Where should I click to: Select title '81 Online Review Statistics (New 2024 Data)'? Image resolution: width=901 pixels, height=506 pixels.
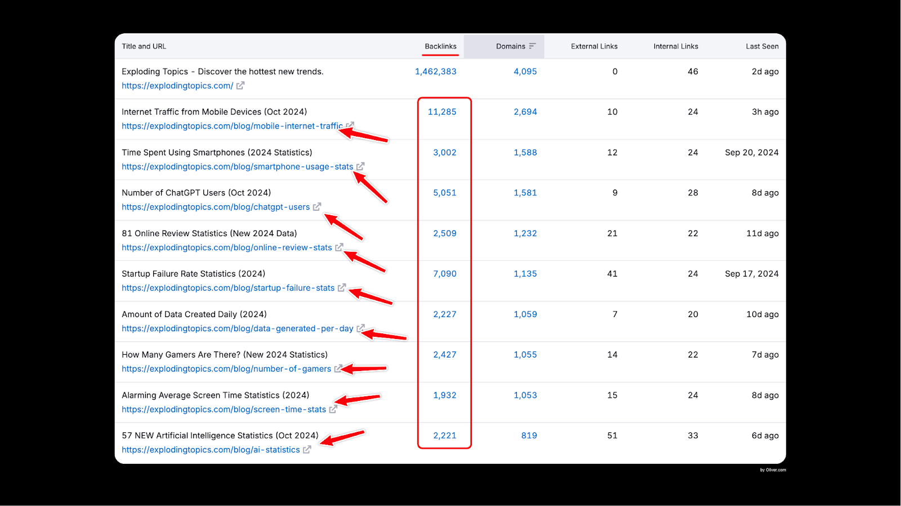click(x=209, y=233)
